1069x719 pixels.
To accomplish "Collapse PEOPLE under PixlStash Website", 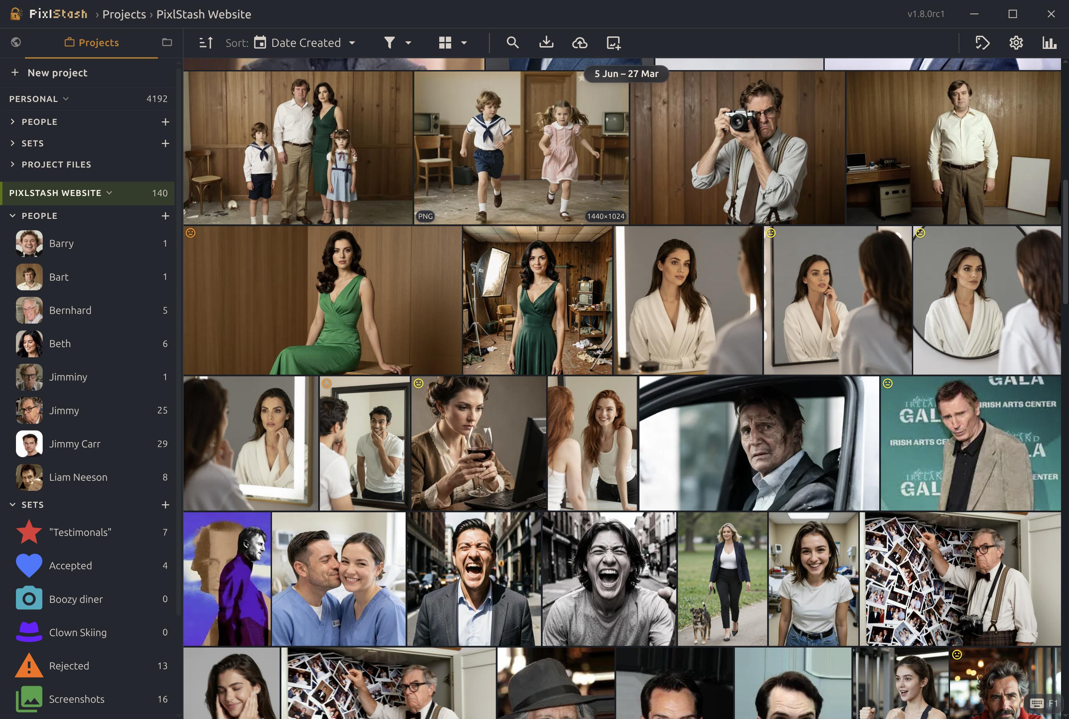I will click(13, 215).
